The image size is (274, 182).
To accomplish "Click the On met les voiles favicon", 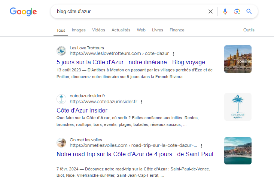I will tap(61, 143).
